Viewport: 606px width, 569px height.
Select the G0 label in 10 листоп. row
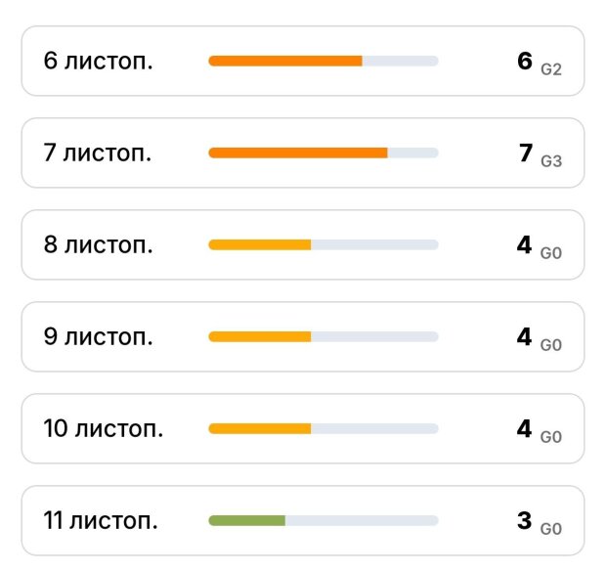(551, 437)
